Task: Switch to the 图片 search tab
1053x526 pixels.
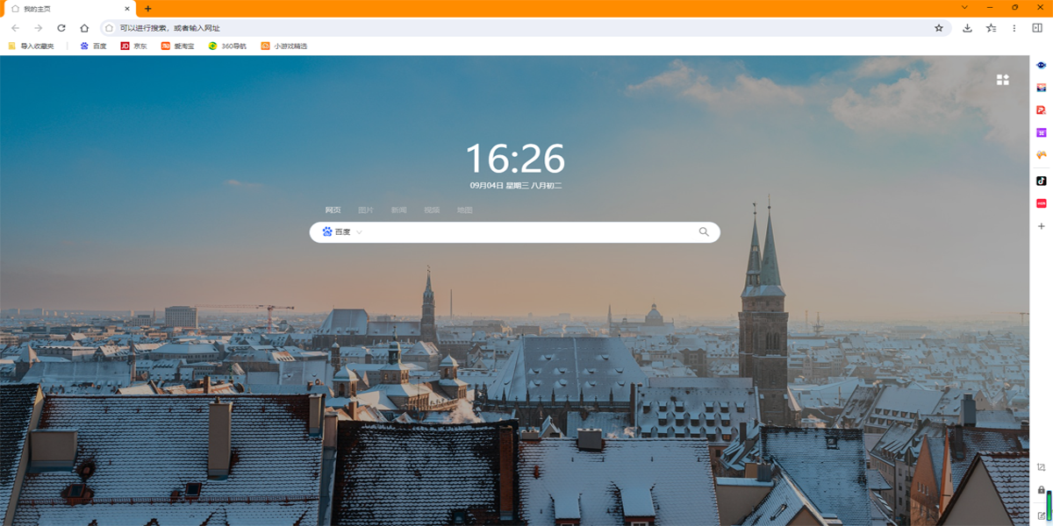Action: tap(366, 210)
